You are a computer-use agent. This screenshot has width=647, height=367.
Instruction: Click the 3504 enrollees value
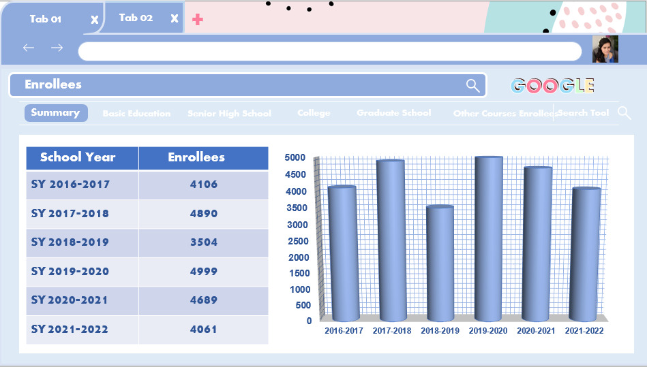click(203, 242)
